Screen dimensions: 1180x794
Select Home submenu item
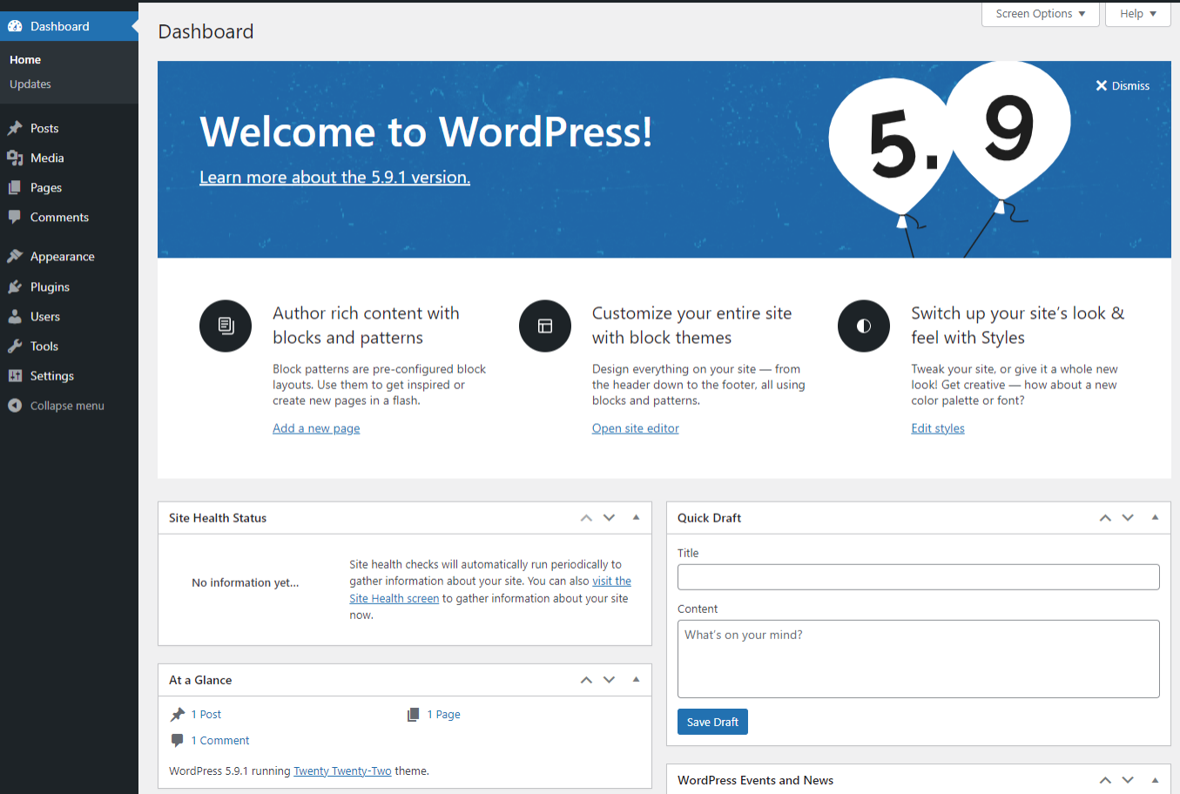[x=25, y=59]
